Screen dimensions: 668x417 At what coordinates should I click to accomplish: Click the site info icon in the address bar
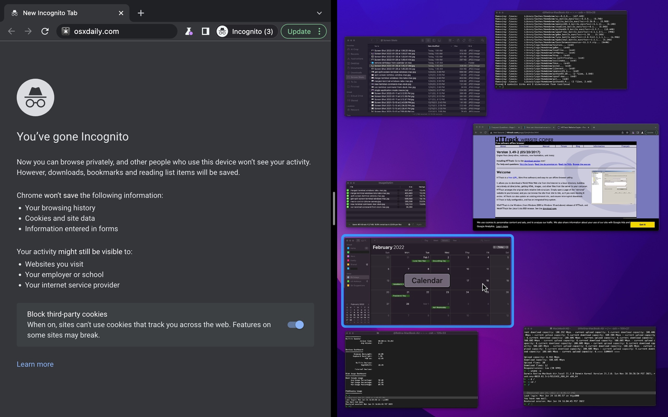(x=66, y=31)
